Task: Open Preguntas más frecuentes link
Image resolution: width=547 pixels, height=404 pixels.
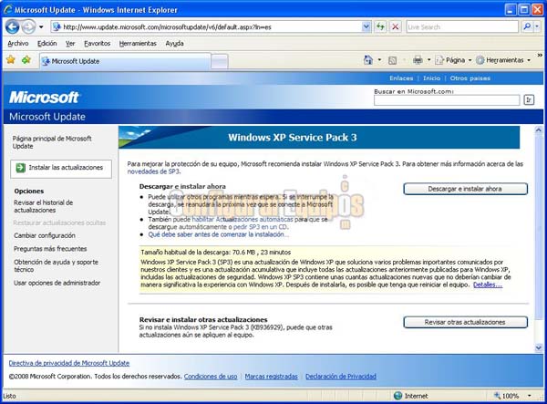Action: coord(50,249)
